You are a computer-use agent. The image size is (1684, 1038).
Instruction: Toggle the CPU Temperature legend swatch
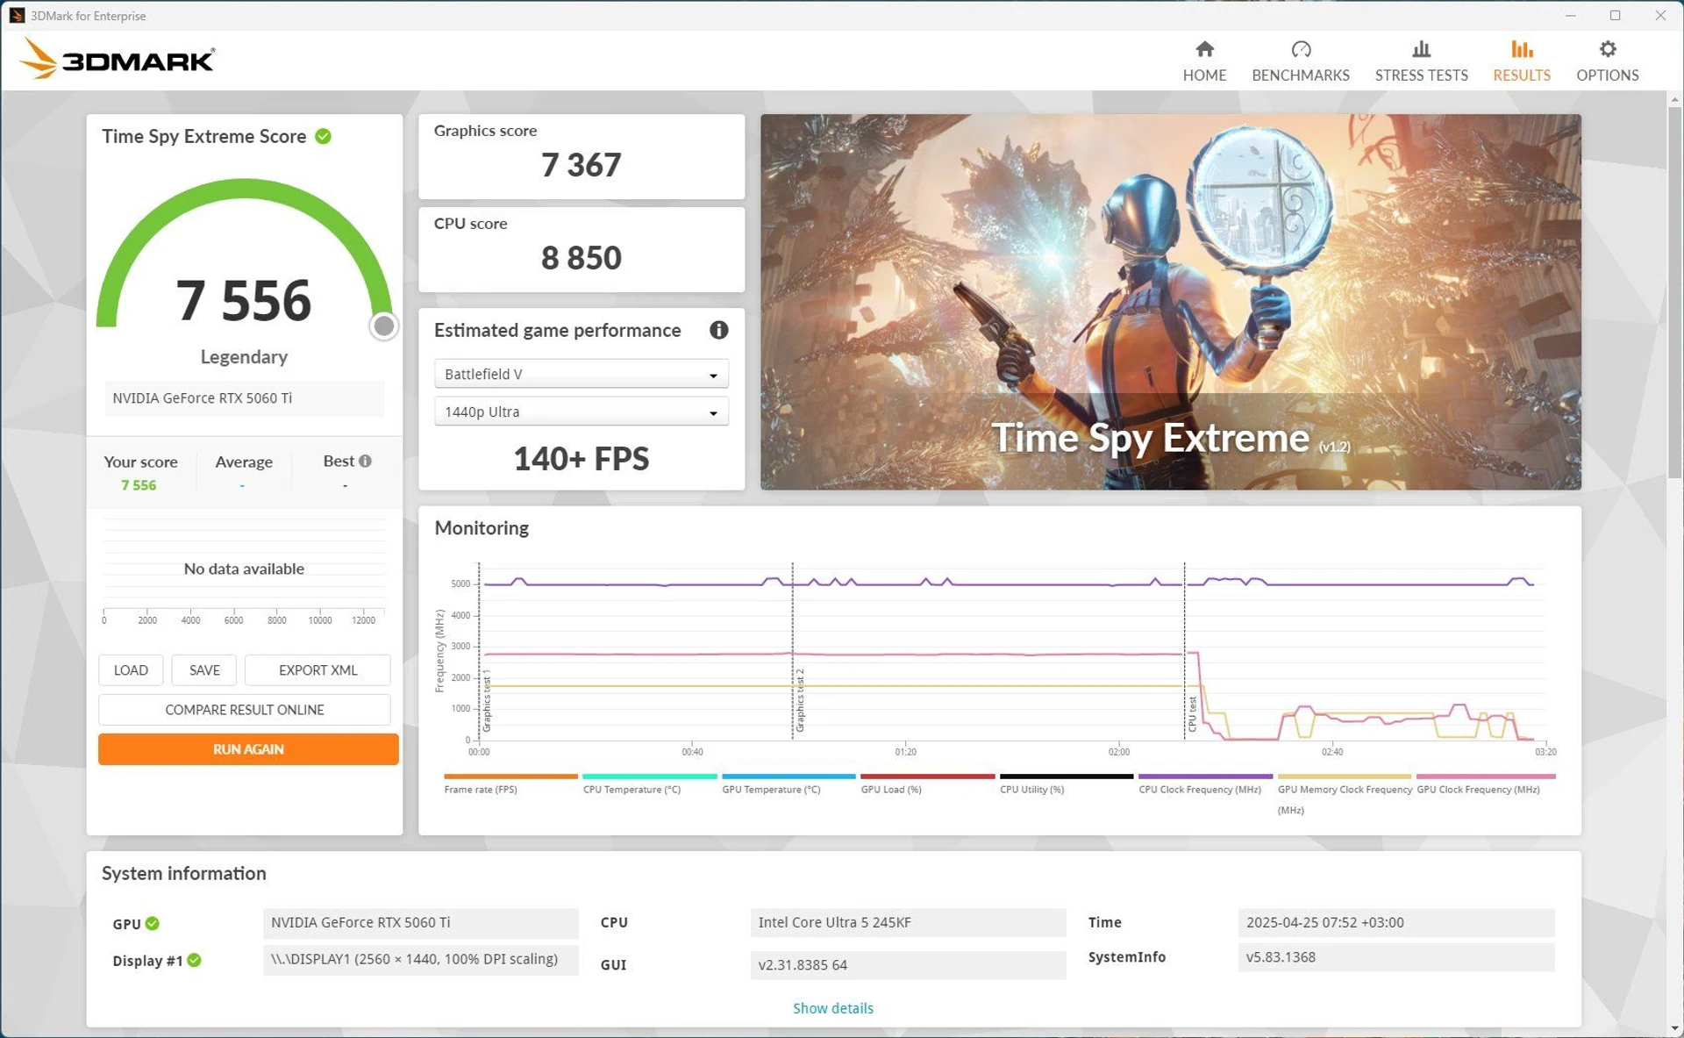pyautogui.click(x=649, y=777)
